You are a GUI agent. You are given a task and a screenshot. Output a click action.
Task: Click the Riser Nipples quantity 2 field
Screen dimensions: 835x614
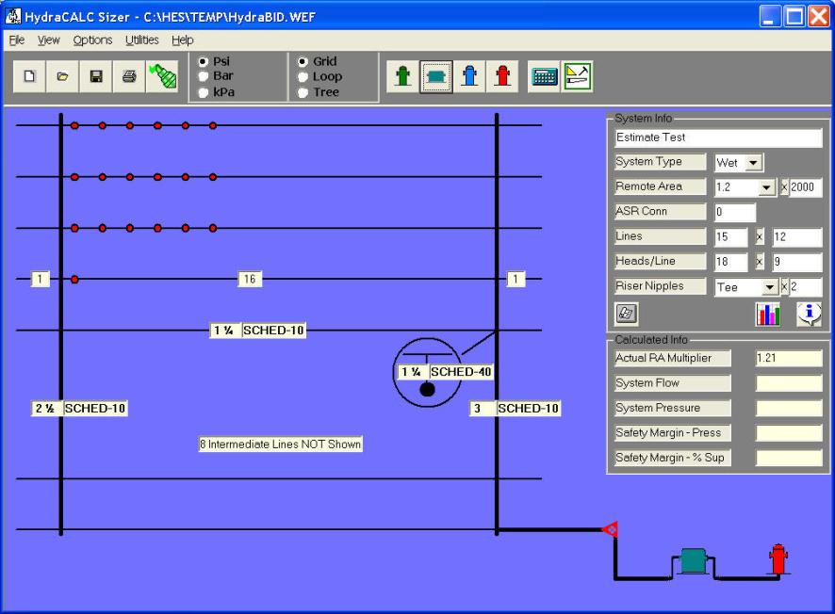[x=806, y=287]
